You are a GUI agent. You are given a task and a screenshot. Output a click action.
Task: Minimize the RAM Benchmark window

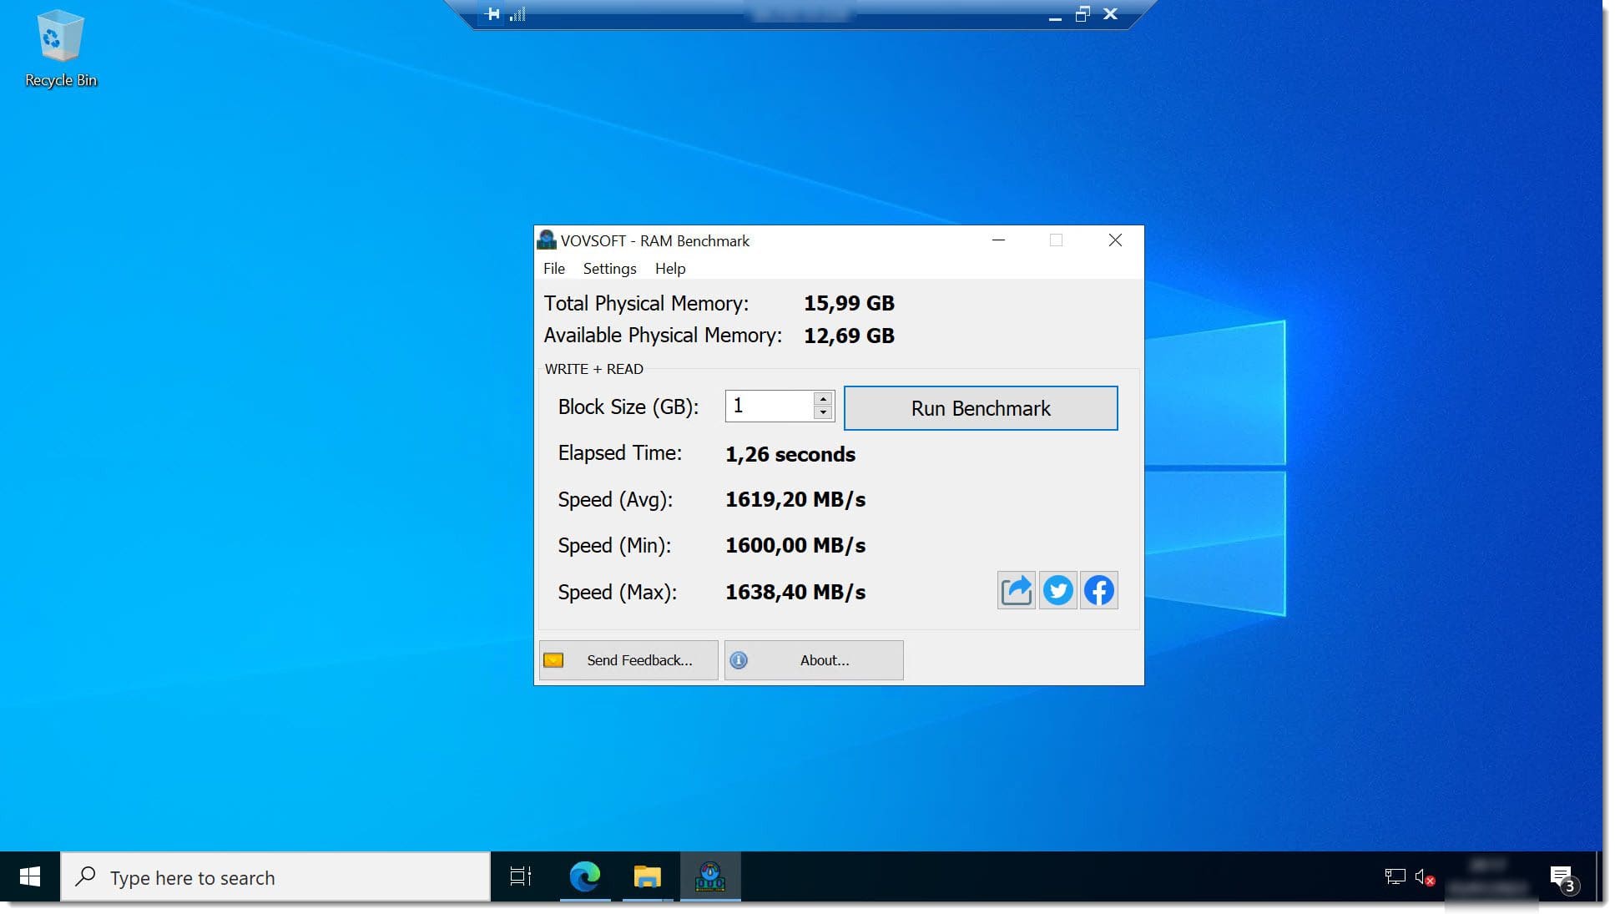[998, 240]
